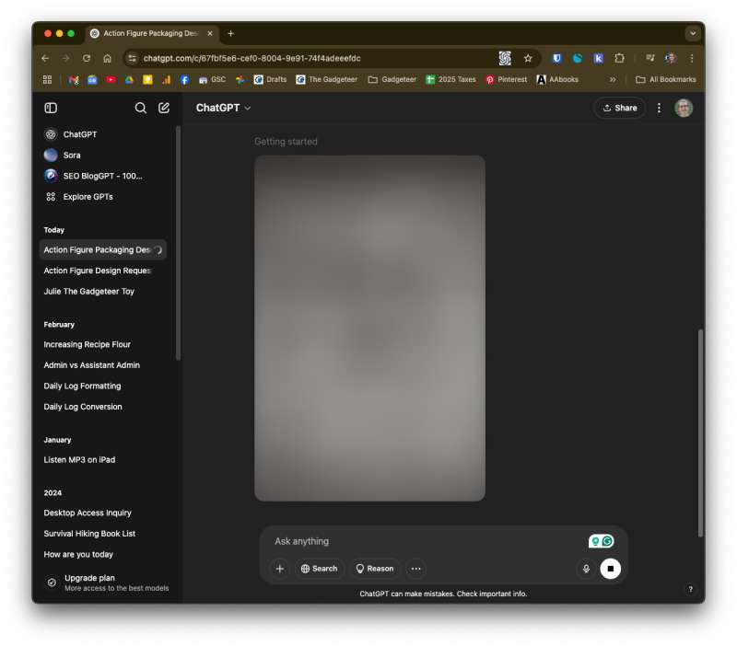Click the Grammarly widget in composer
737x646 pixels.
pyautogui.click(x=602, y=541)
